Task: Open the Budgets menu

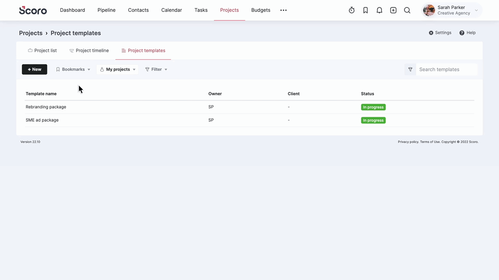Action: click(x=261, y=10)
